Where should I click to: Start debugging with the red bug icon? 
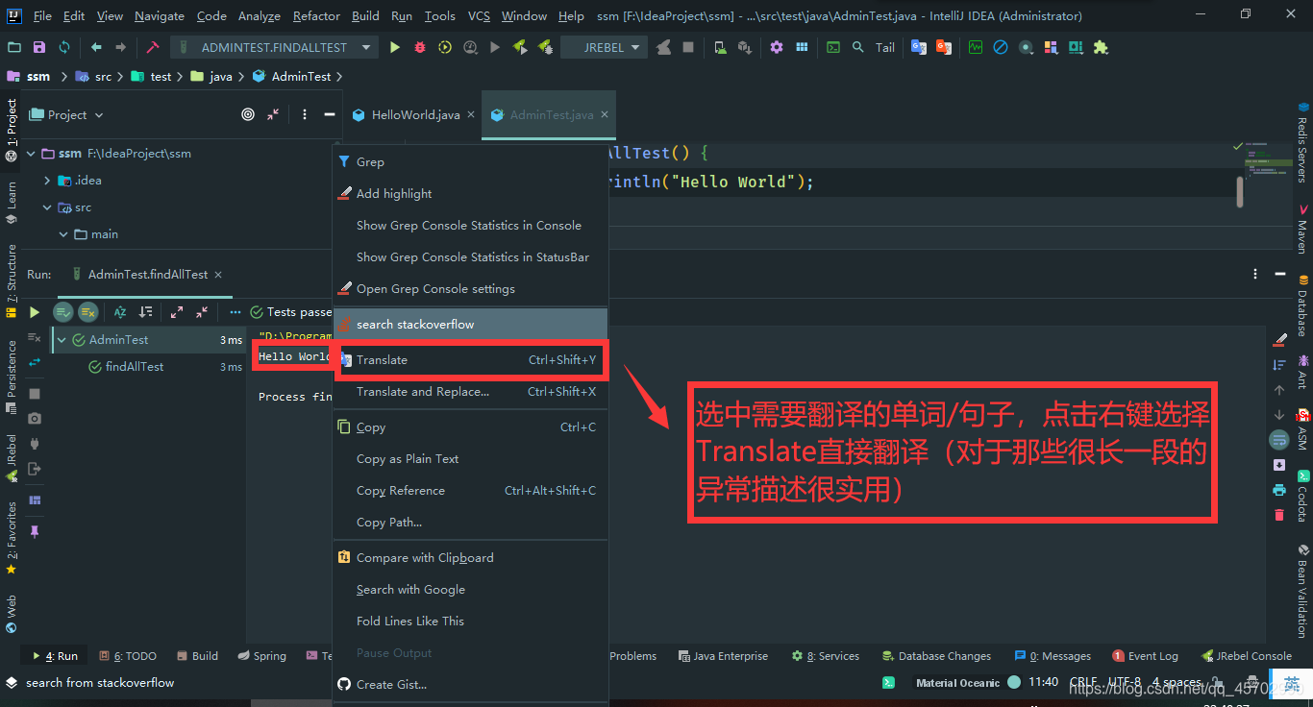[x=420, y=47]
